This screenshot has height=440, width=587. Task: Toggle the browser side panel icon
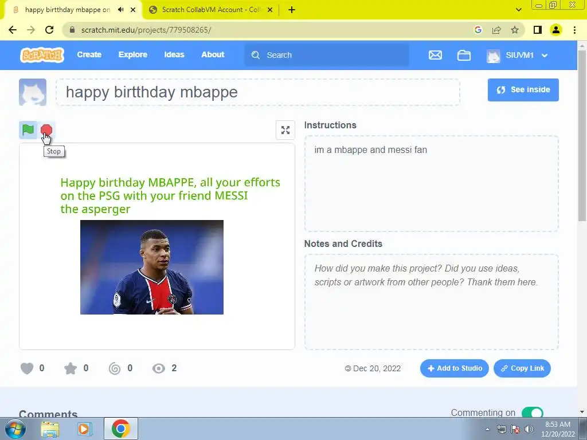[538, 30]
